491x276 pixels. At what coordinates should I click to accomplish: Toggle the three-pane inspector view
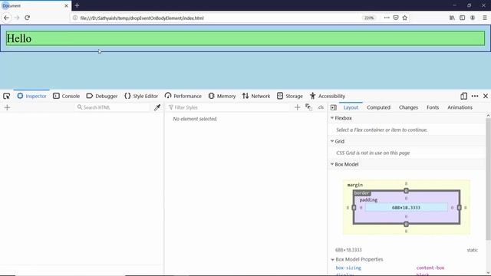334,107
